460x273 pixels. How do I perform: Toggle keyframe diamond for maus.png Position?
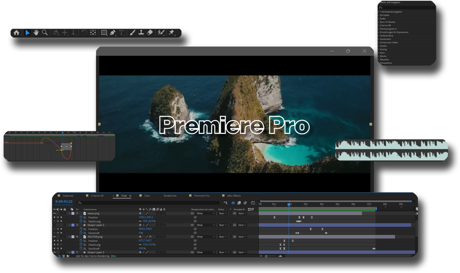(58, 217)
